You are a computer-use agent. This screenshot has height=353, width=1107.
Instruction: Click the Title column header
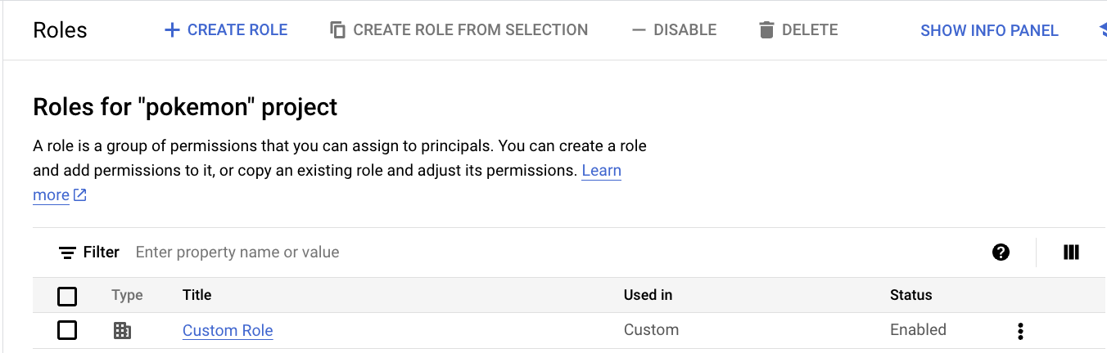tap(197, 295)
